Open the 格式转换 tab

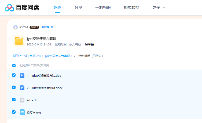(131, 7)
